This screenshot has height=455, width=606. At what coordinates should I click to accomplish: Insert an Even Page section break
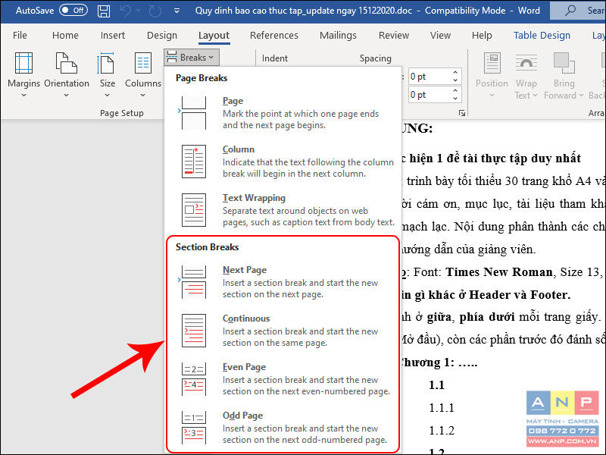283,378
